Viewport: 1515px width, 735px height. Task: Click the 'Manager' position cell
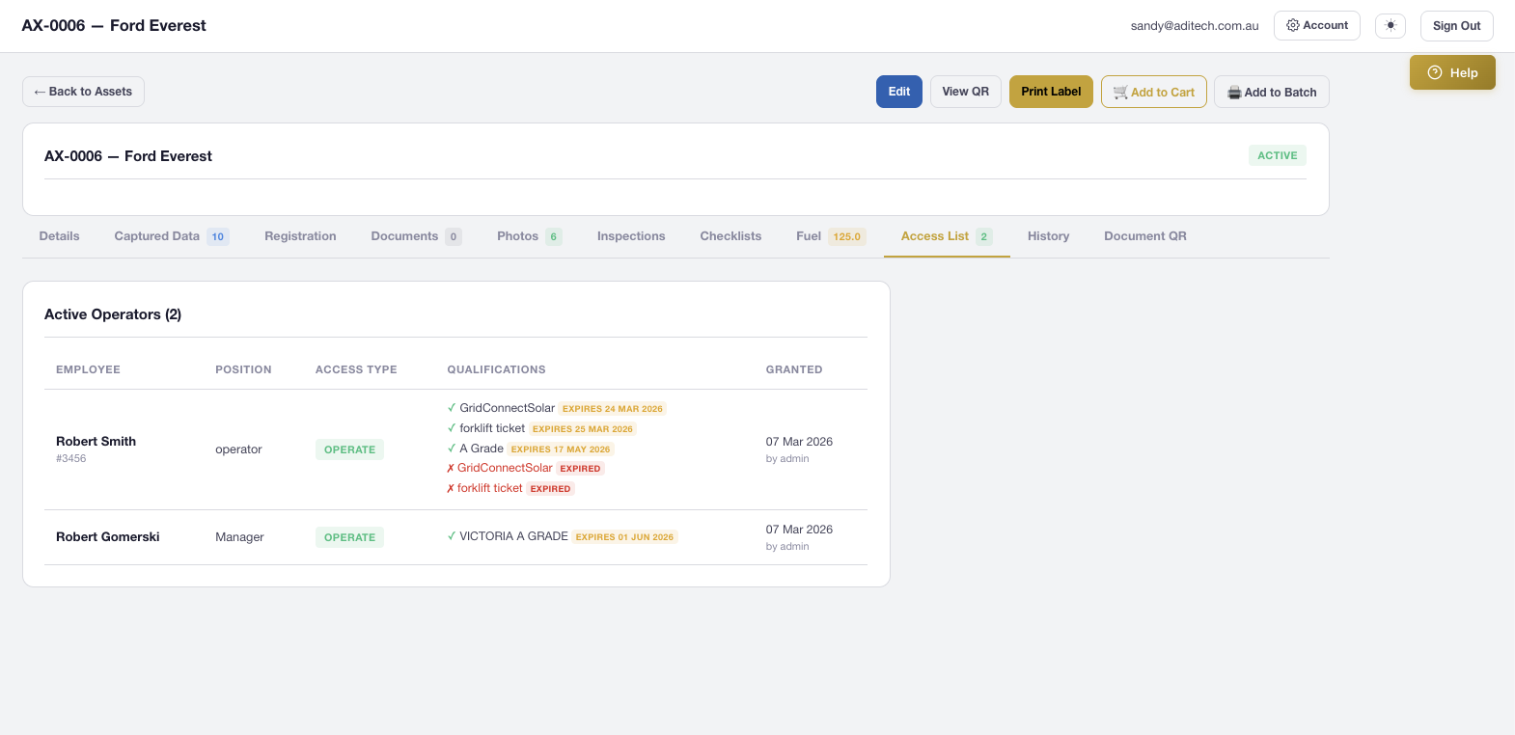pos(239,537)
